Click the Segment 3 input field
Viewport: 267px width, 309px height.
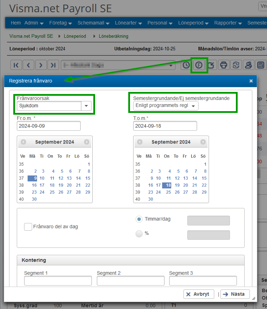coord(203,281)
